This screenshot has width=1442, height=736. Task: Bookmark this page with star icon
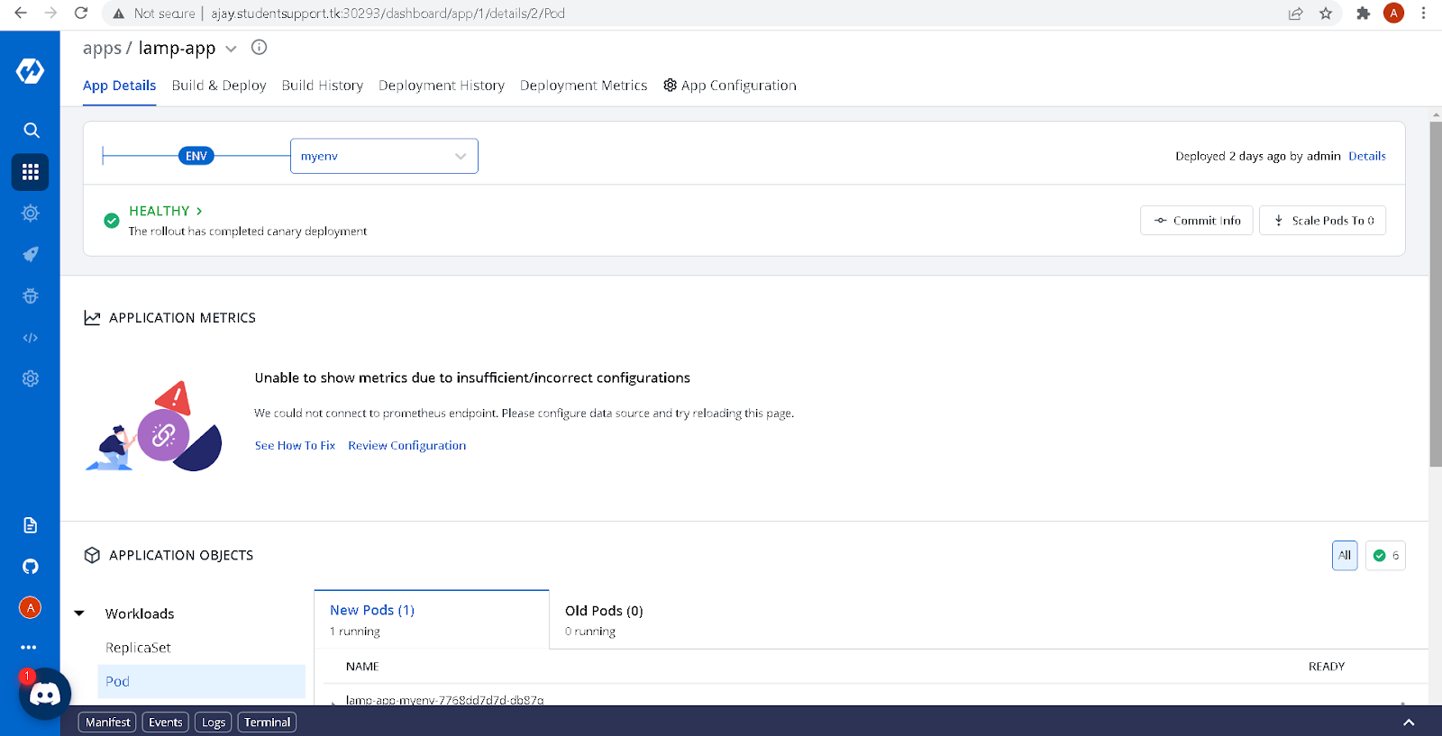tap(1326, 14)
